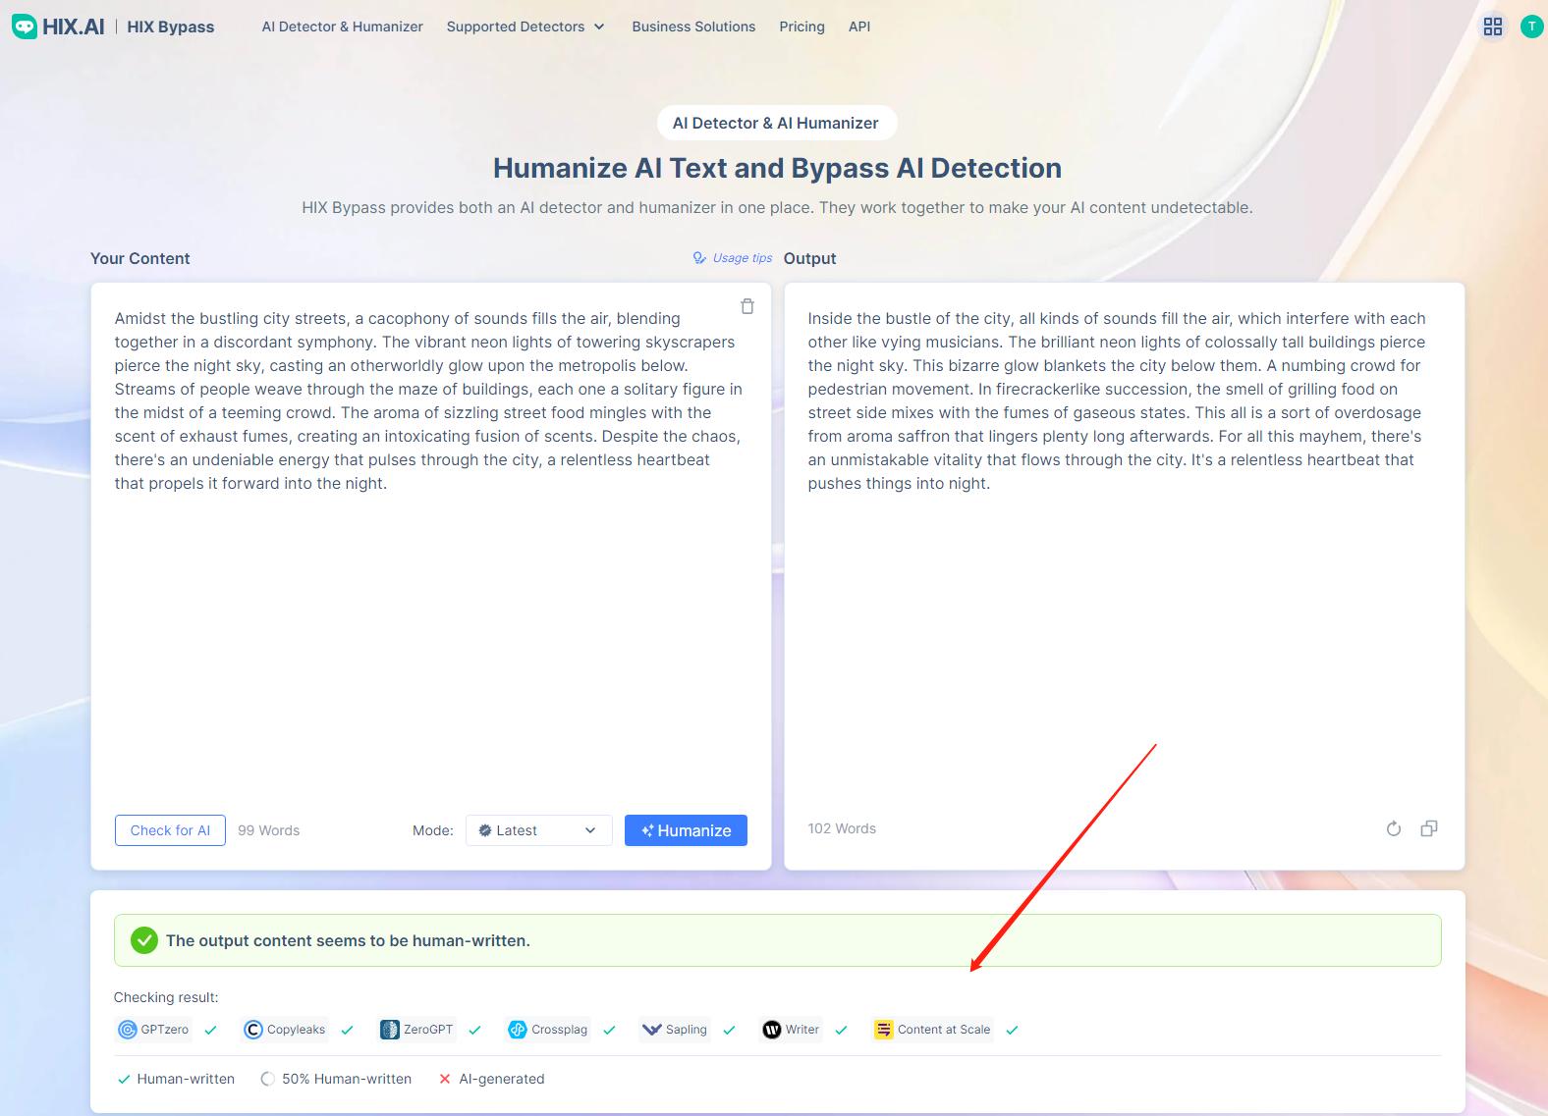Copy output text with copy icon
The width and height of the screenshot is (1548, 1116).
1429,828
